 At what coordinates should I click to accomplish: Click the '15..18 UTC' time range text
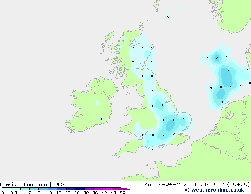(x=209, y=184)
